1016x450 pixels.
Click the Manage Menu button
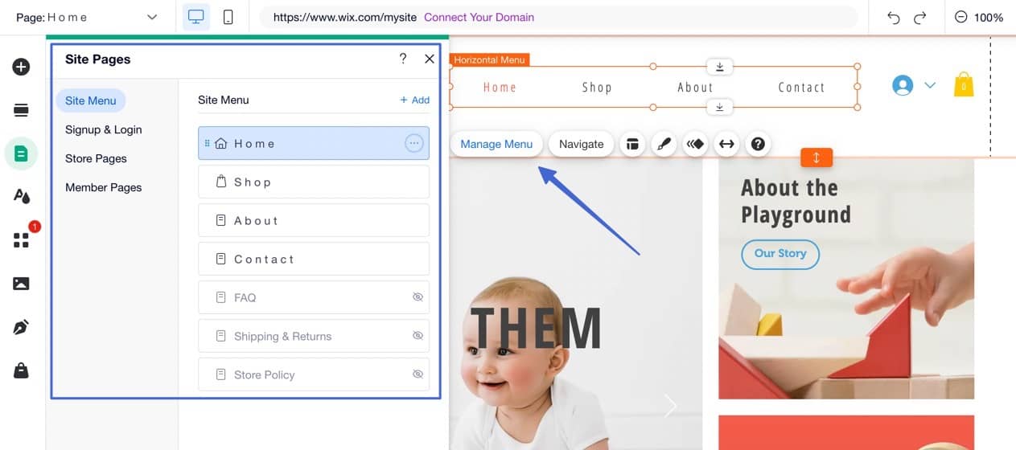[496, 144]
